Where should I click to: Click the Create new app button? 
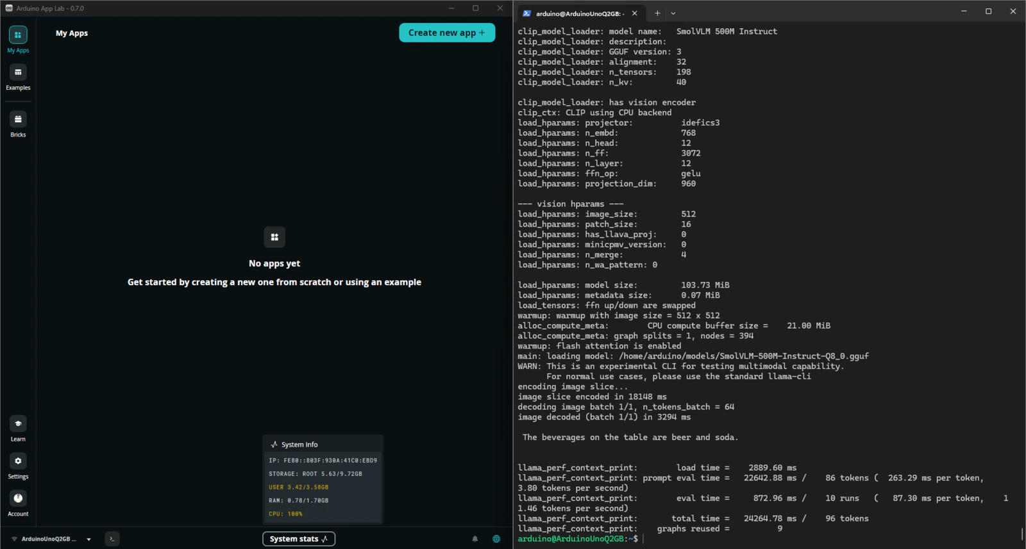(x=447, y=33)
